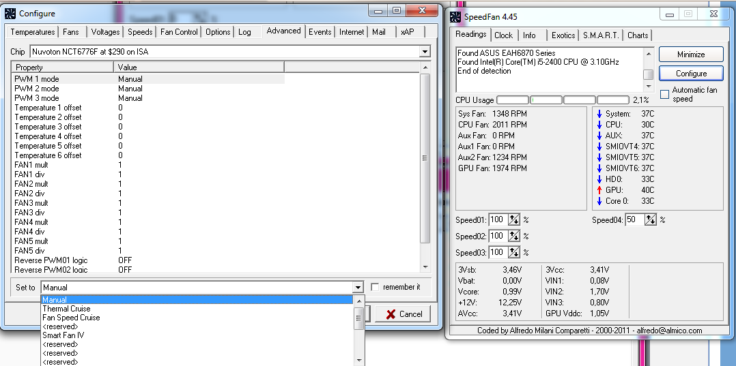Click the blue down arrow beside AUX temperature
The height and width of the screenshot is (366, 736).
599,136
